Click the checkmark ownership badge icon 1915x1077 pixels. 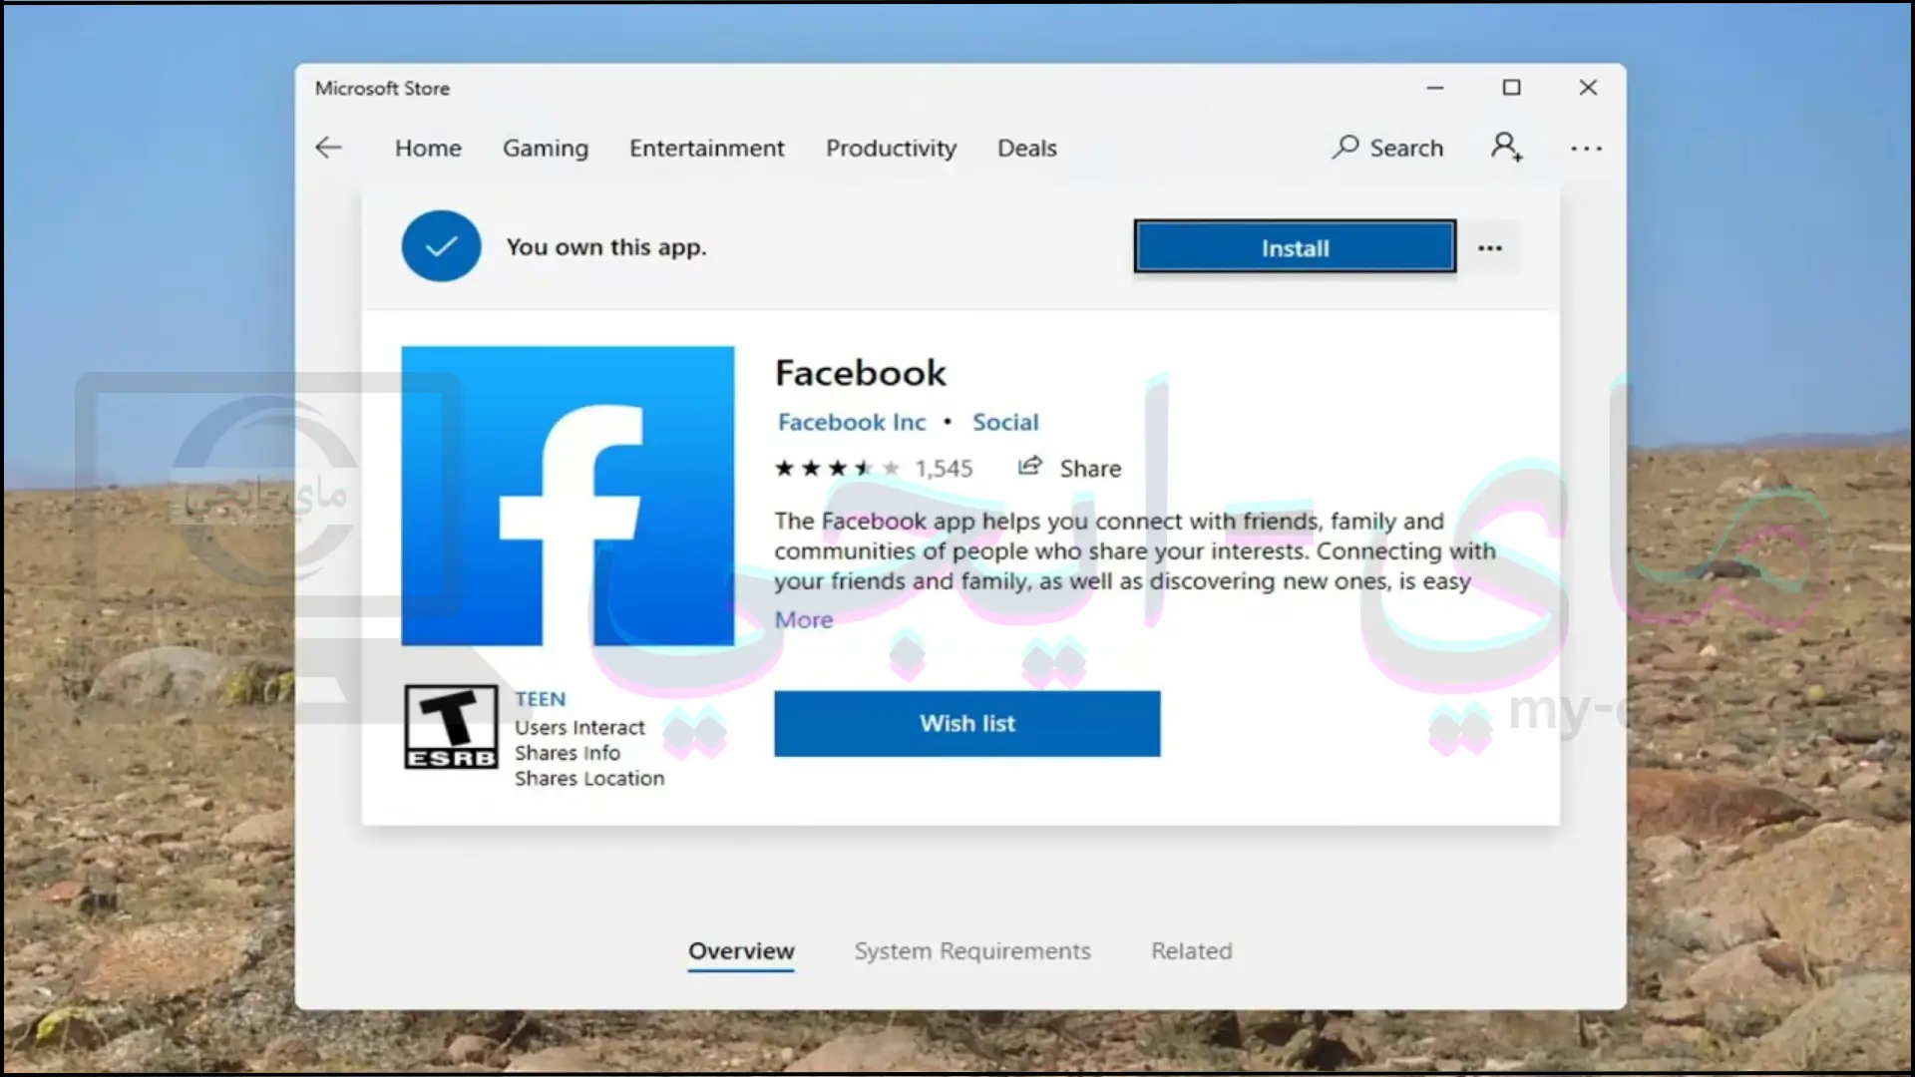click(441, 246)
